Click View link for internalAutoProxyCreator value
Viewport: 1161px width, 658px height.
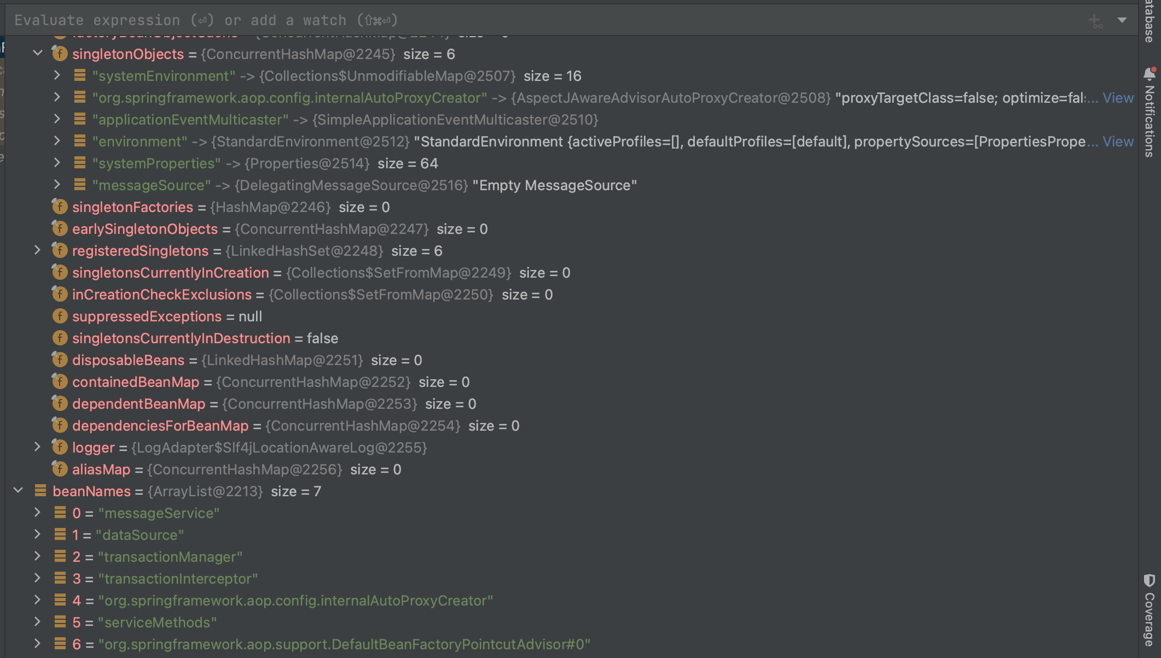tap(1118, 98)
